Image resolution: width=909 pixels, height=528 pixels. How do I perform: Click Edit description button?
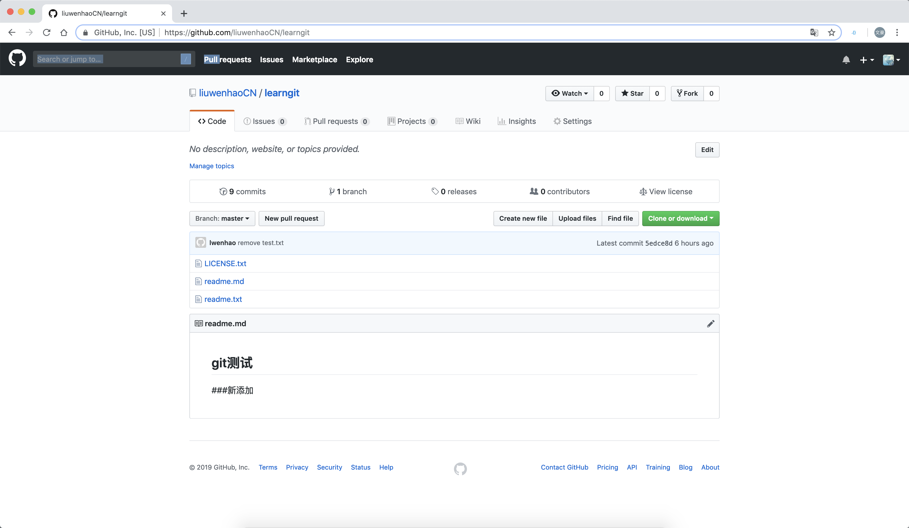coord(707,150)
